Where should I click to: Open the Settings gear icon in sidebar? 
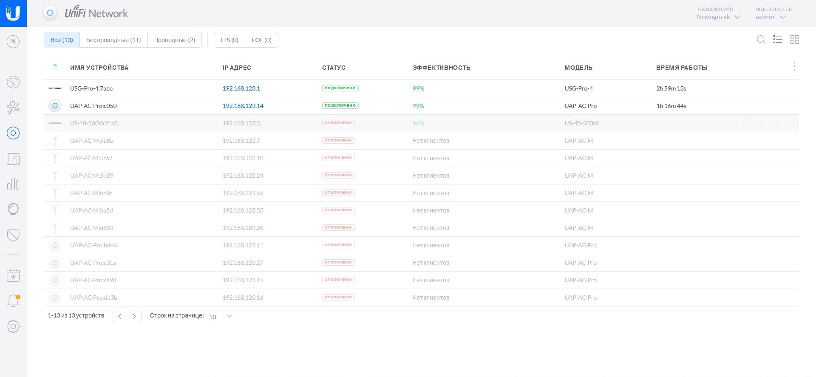[x=13, y=326]
